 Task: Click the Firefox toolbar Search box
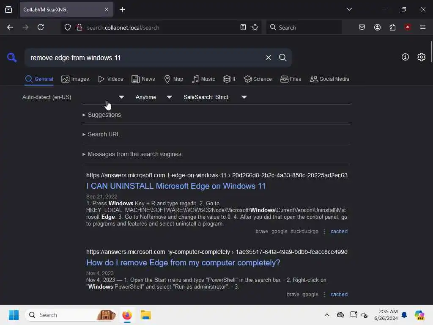tap(304, 28)
